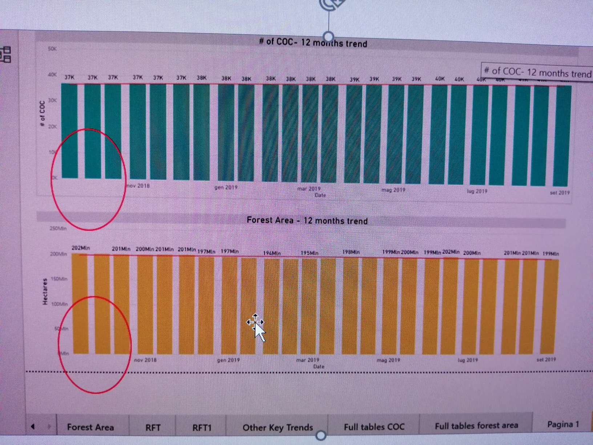The width and height of the screenshot is (593, 445).
Task: Click the next tabs scroll arrow
Action: coord(49,426)
